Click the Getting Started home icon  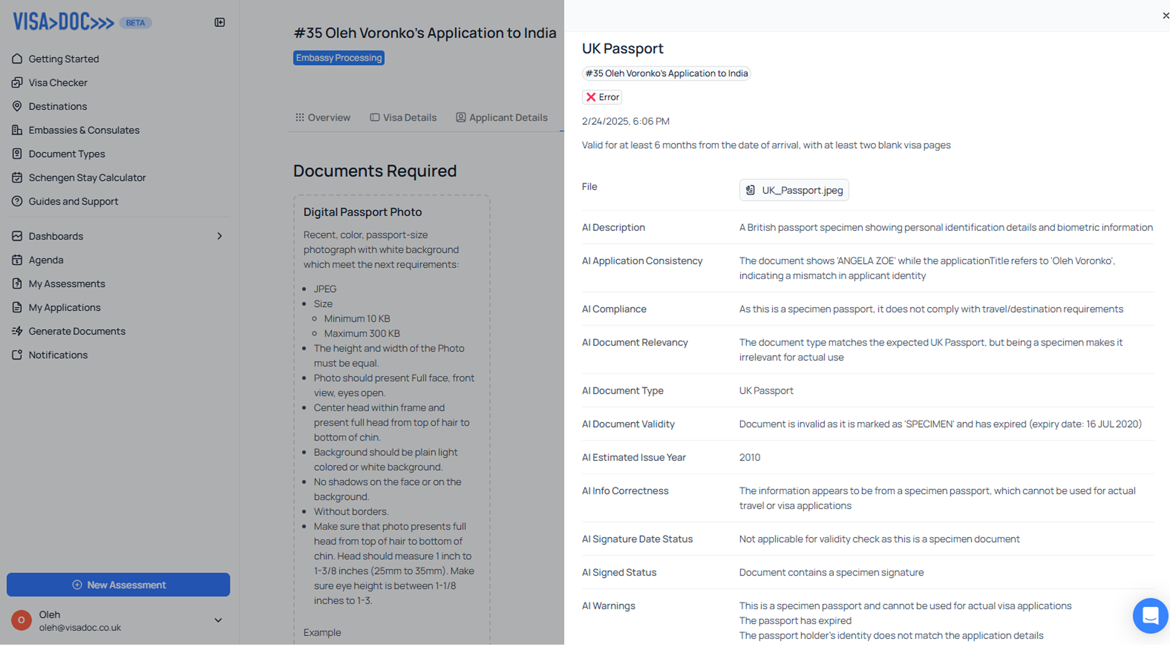(x=17, y=59)
